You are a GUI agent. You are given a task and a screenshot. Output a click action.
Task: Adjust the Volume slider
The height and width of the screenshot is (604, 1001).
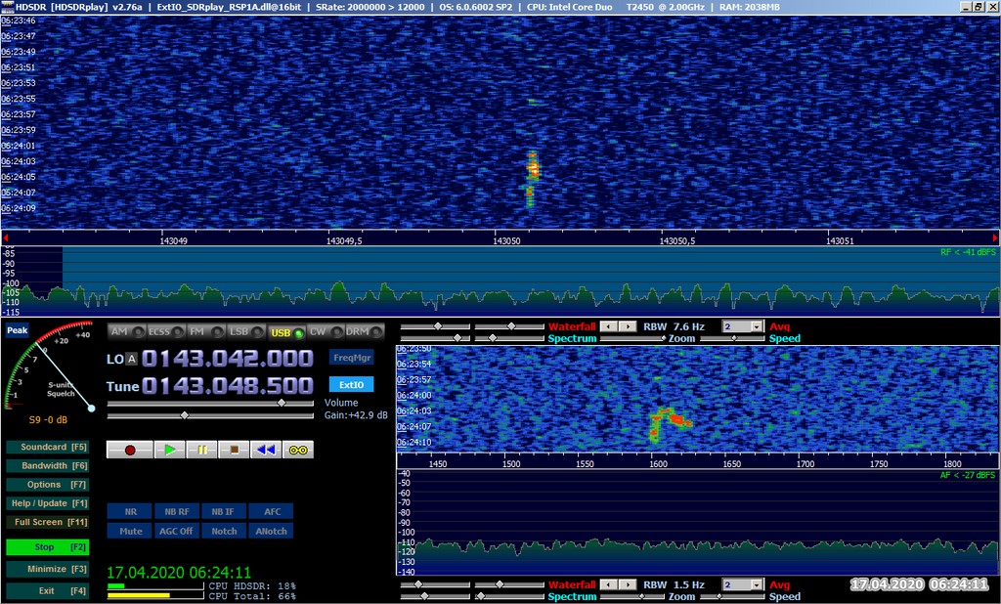pyautogui.click(x=211, y=404)
